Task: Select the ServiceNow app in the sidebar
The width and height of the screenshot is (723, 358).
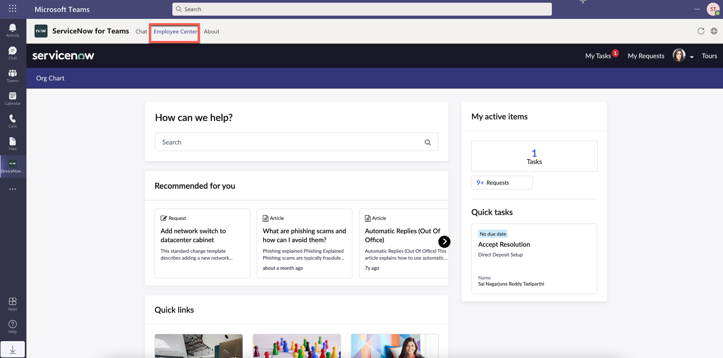Action: [12, 166]
